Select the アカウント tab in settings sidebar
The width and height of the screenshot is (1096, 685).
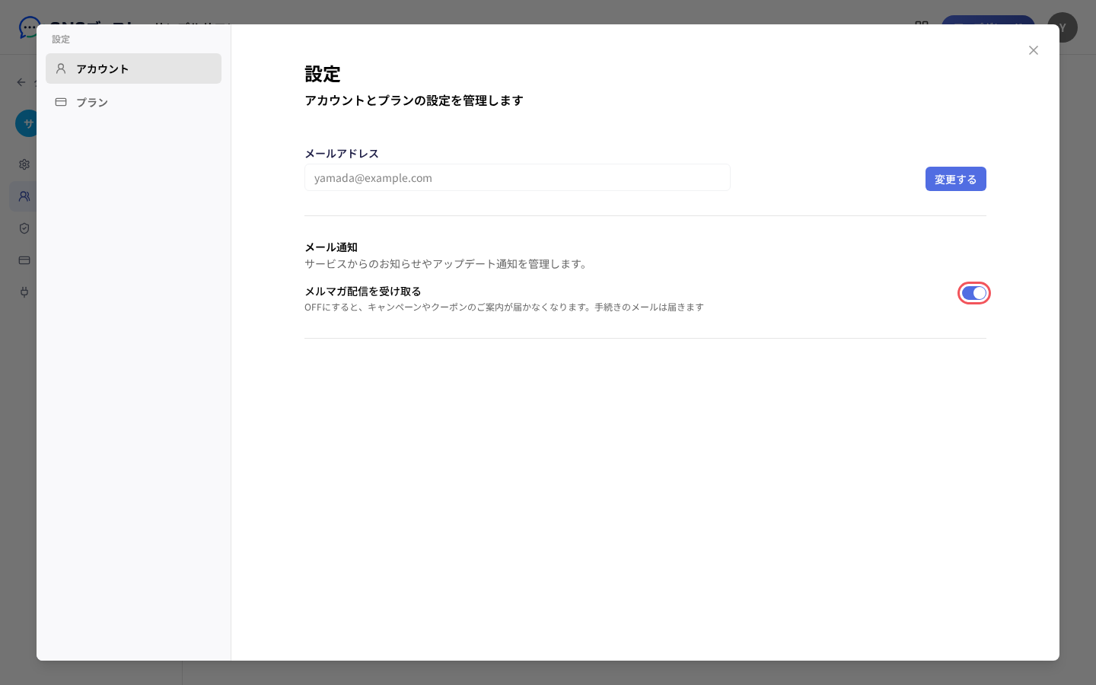tap(133, 68)
